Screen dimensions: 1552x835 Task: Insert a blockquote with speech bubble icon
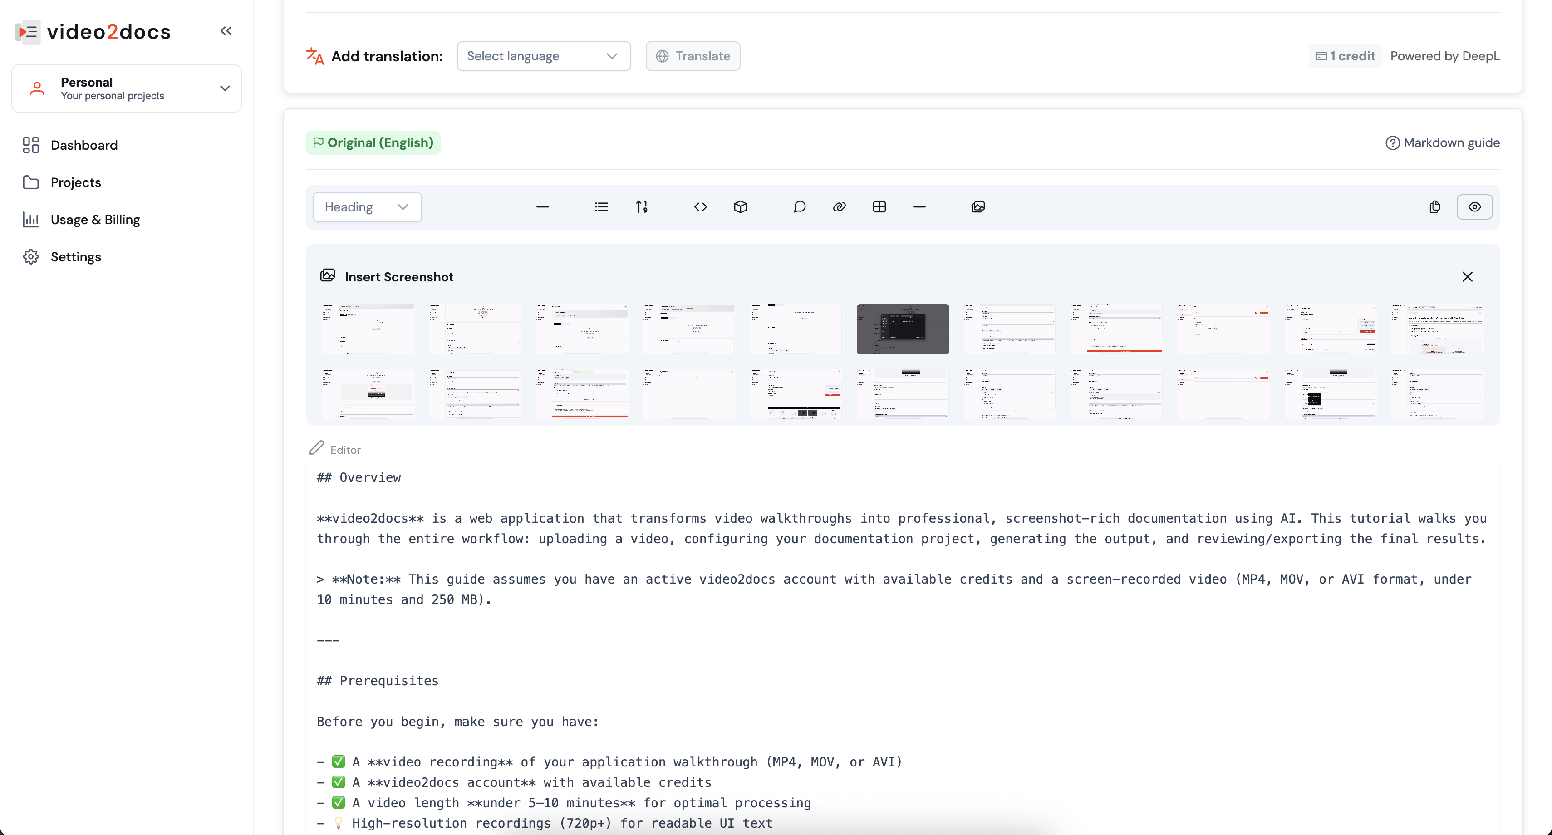799,207
